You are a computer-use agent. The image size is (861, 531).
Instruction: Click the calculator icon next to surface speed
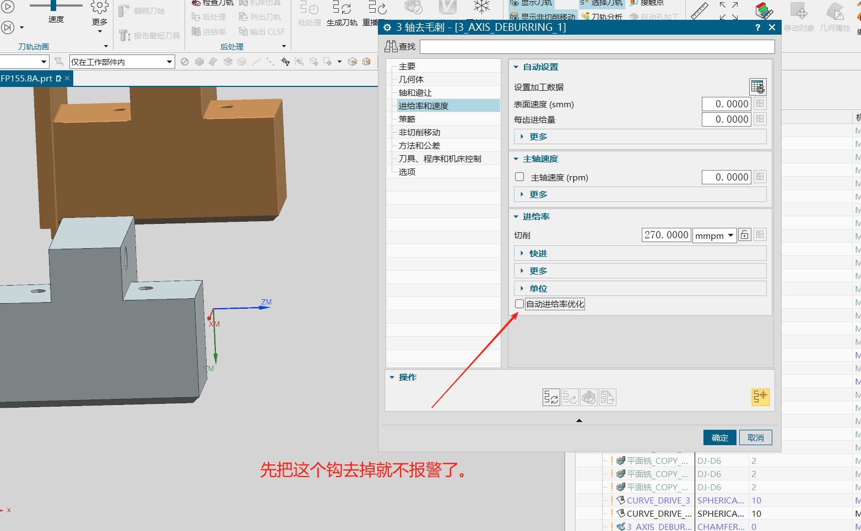tap(760, 103)
